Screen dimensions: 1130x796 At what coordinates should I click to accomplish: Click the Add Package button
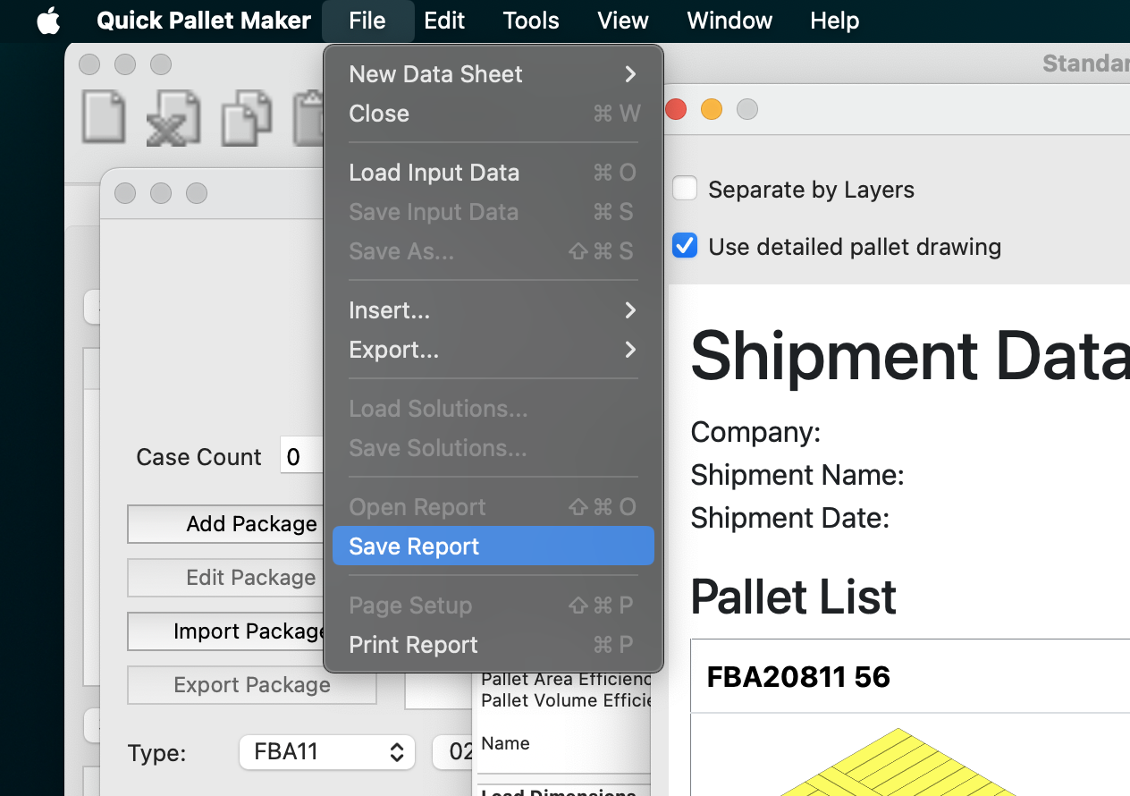coord(225,524)
